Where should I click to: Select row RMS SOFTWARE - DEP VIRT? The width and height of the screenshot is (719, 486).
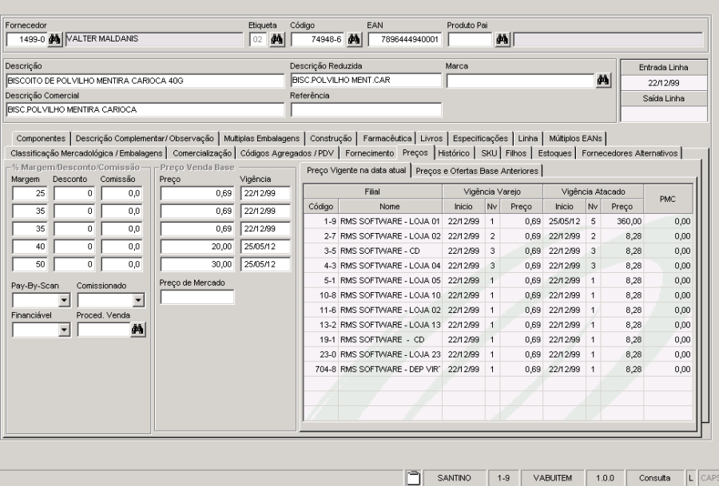pyautogui.click(x=498, y=369)
